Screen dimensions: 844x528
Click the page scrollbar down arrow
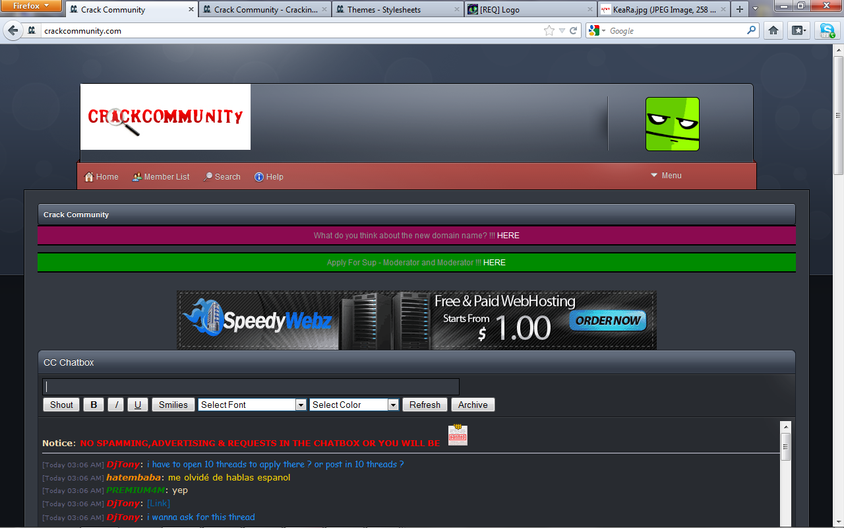(839, 521)
